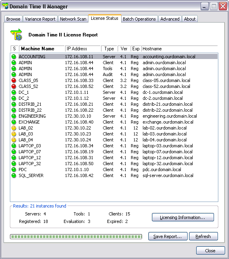Open the About tab
The image size is (229, 259).
pos(190,19)
